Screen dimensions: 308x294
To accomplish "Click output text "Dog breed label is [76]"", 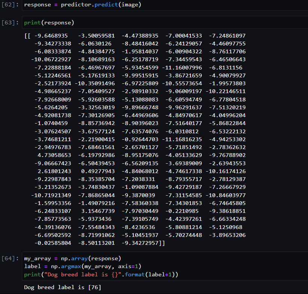I will tap(62, 287).
